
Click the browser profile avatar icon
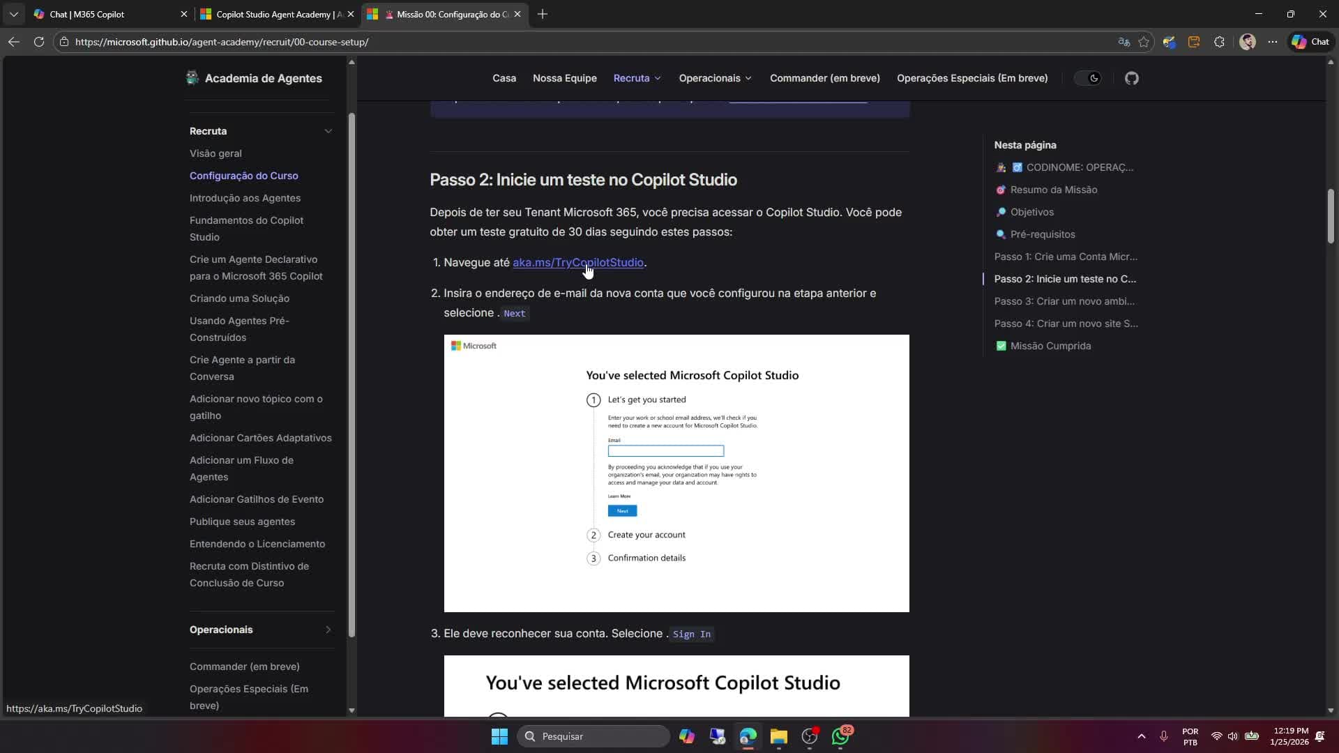click(1248, 42)
